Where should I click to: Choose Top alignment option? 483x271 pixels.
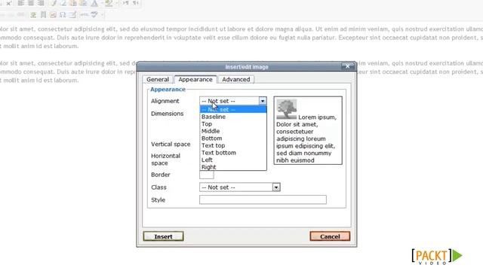pos(233,123)
